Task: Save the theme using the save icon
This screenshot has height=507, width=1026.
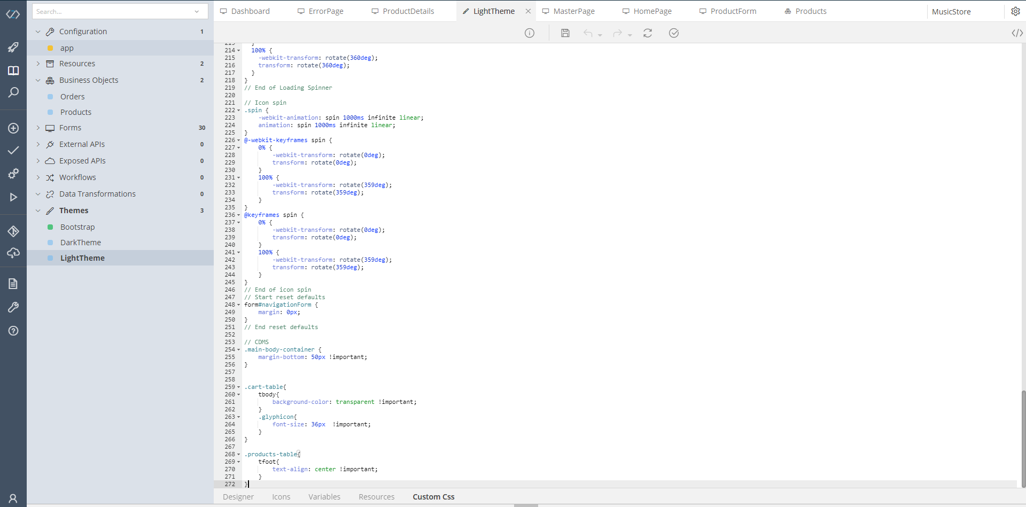Action: pos(565,33)
